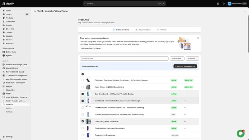Click the Markets globe icon
This screenshot has height=140, width=249.
(x=4, y=36)
